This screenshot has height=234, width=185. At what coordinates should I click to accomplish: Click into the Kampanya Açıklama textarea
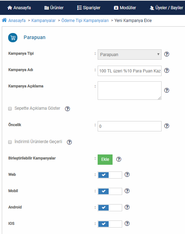pyautogui.click(x=130, y=91)
